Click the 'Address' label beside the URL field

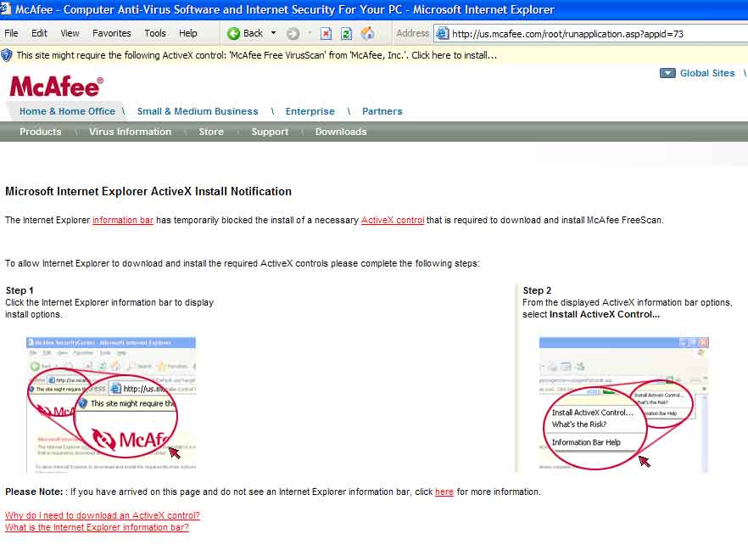(413, 33)
